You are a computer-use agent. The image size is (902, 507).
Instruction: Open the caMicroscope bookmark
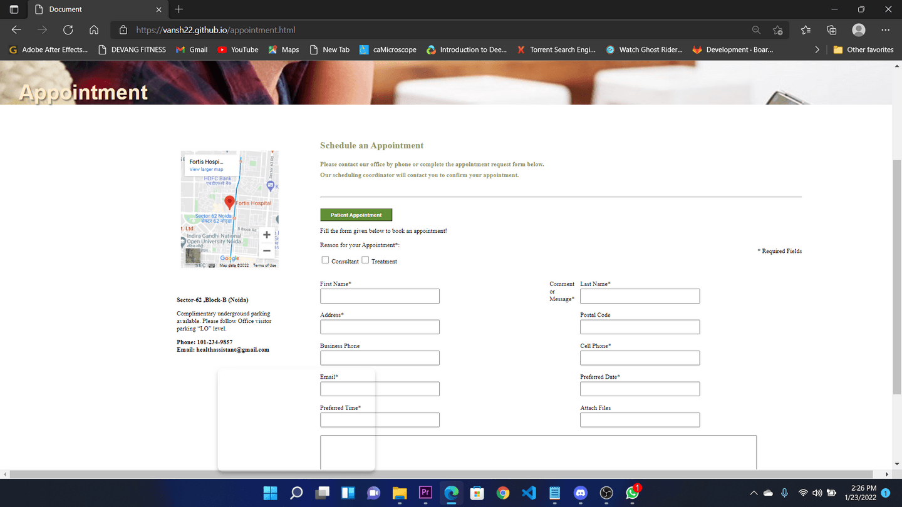(x=388, y=49)
